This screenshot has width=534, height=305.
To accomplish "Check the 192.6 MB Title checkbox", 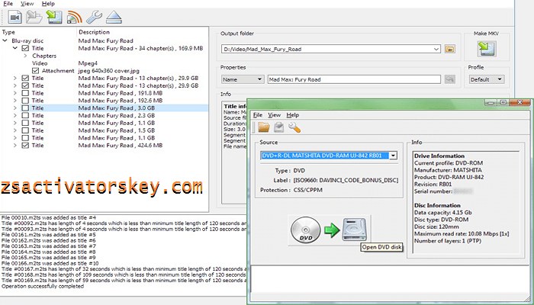I will (x=25, y=101).
